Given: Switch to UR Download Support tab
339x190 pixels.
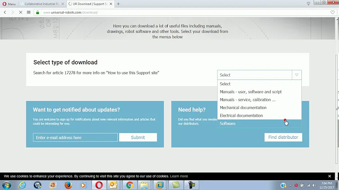Looking at the screenshot, I should tap(89, 4).
